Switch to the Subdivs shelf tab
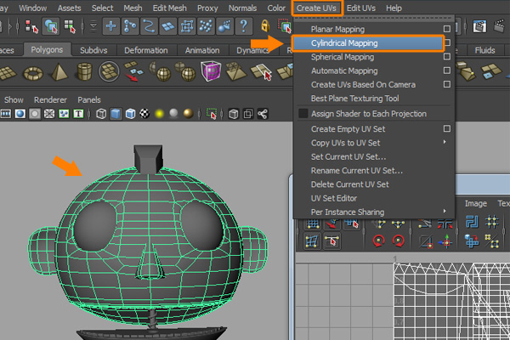The width and height of the screenshot is (510, 340). point(93,50)
